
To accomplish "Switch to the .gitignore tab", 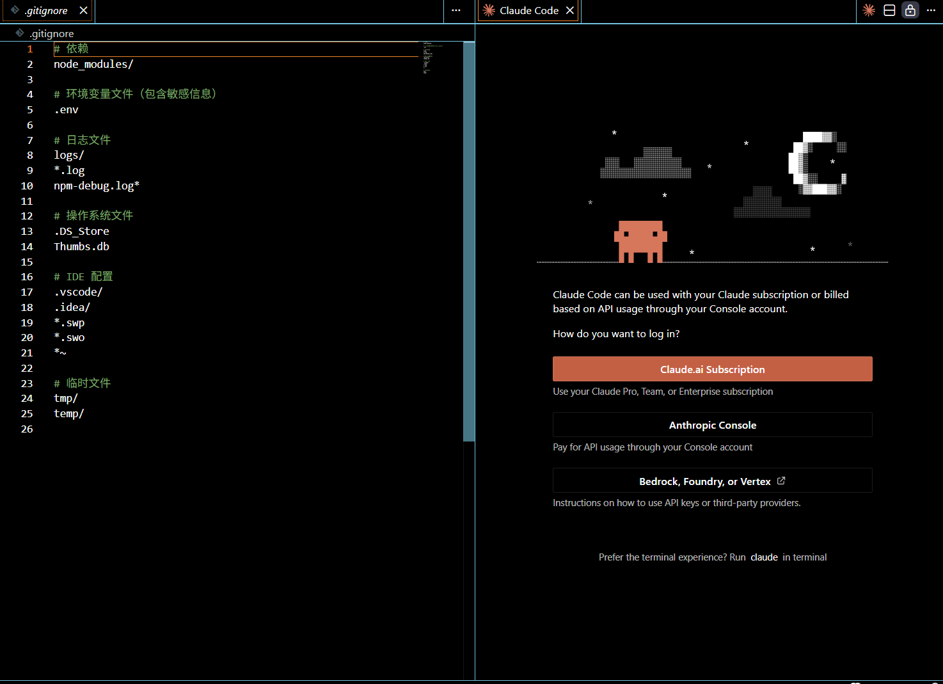I will pyautogui.click(x=47, y=11).
